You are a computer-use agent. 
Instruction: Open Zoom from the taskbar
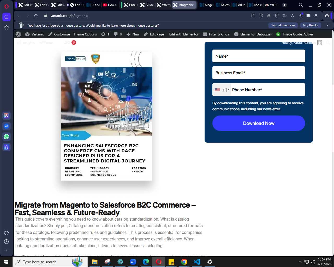pyautogui.click(x=133, y=262)
